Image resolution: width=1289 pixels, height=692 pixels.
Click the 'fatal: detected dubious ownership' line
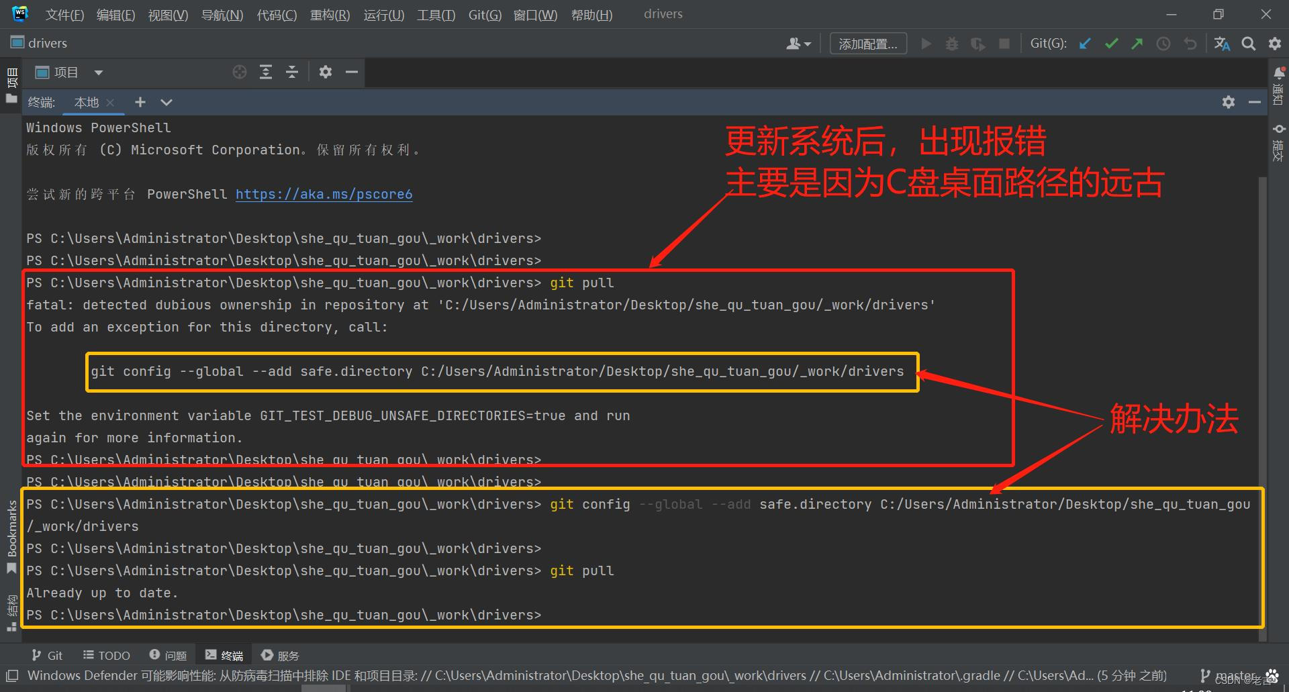[x=481, y=305]
